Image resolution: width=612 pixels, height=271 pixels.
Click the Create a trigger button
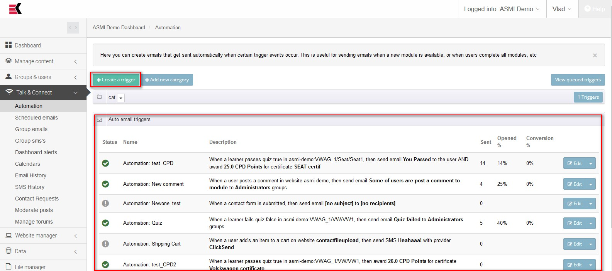point(116,80)
